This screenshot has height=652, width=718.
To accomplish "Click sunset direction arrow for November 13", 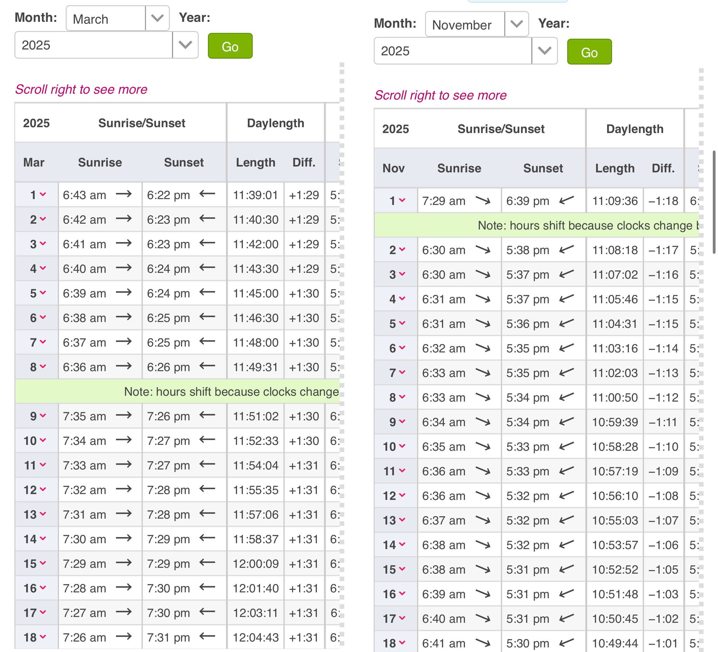I will click(x=566, y=520).
